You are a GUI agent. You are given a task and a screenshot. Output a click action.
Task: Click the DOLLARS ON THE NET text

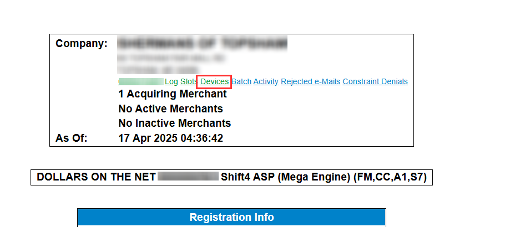[95, 178]
